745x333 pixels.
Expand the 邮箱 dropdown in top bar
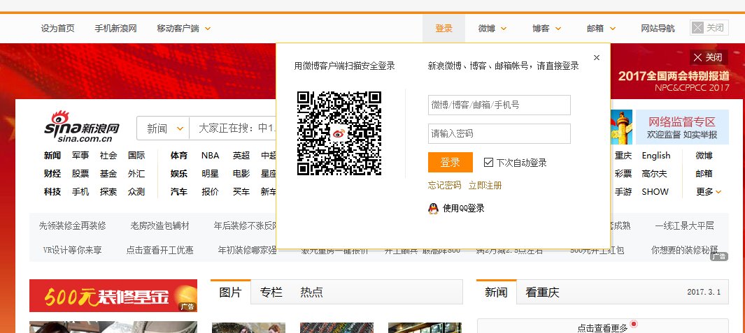(x=613, y=29)
